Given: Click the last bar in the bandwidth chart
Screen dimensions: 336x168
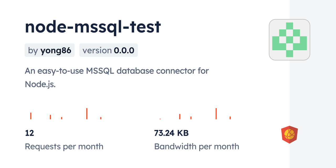Looking at the screenshot, I should click(x=230, y=118).
